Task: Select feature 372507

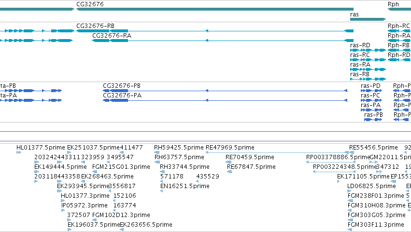Action: (79, 215)
